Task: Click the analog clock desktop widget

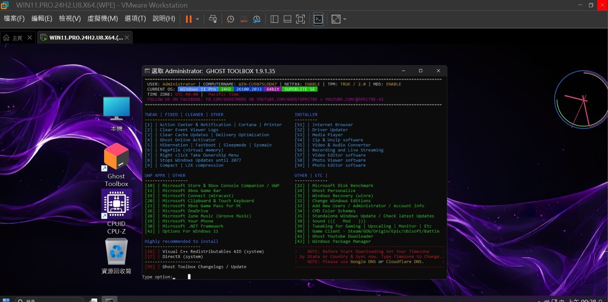Action: click(581, 99)
